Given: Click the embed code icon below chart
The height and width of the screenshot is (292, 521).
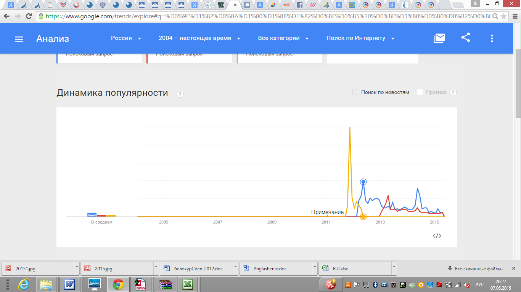Looking at the screenshot, I should (x=437, y=236).
